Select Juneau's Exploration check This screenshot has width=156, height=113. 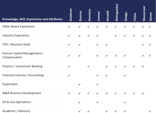pyautogui.click(x=98, y=84)
